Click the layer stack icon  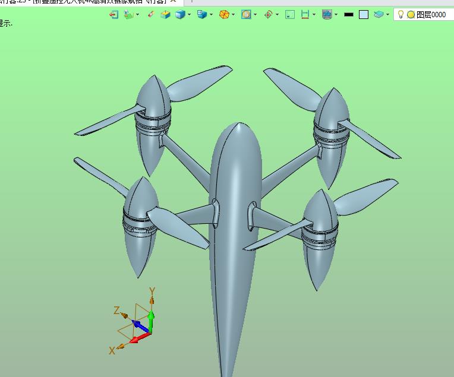(x=379, y=14)
